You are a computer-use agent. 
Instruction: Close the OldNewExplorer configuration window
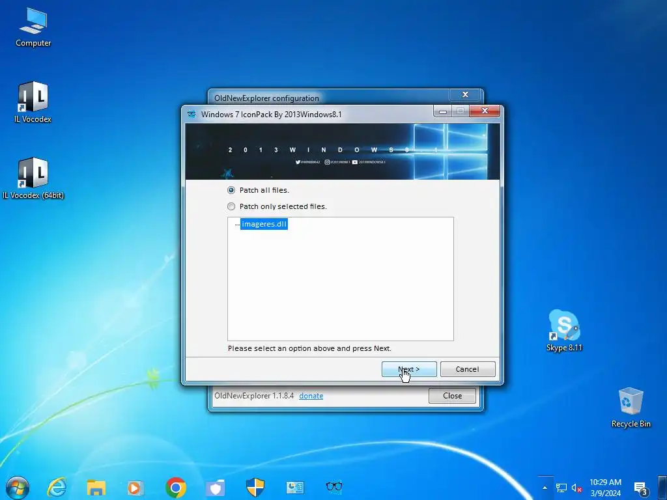pyautogui.click(x=465, y=94)
